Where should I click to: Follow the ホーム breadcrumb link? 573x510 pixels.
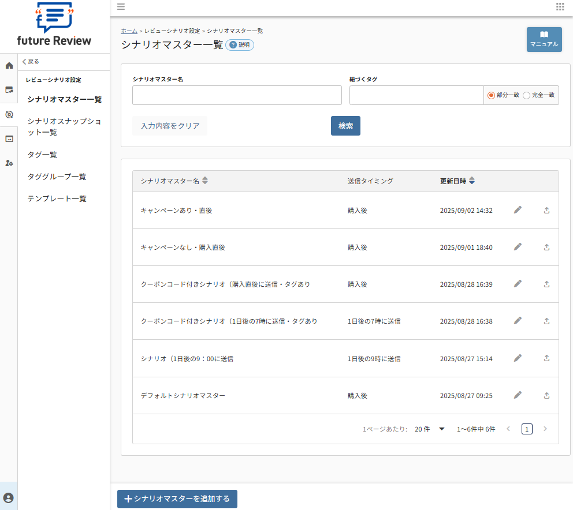pyautogui.click(x=129, y=31)
